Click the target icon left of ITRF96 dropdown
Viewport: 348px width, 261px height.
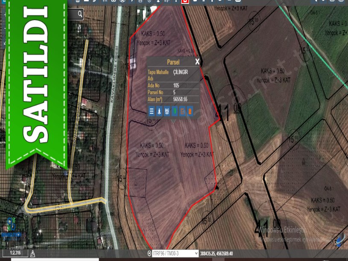click(149, 253)
